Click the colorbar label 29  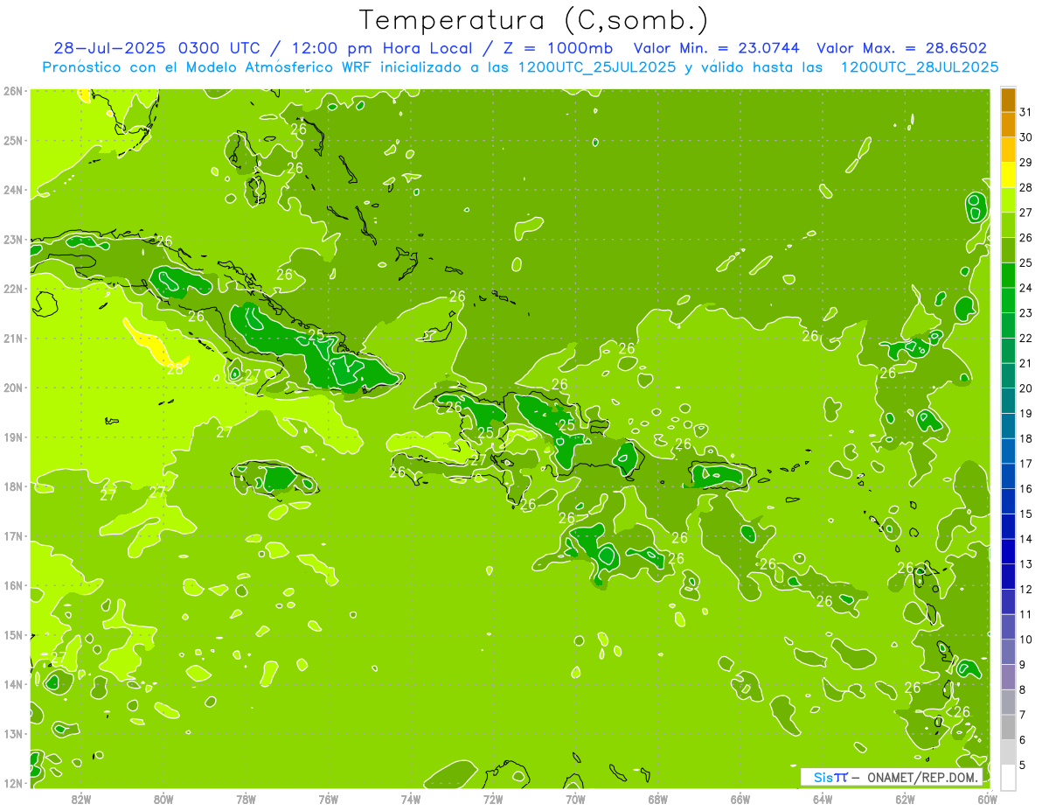pos(1025,162)
